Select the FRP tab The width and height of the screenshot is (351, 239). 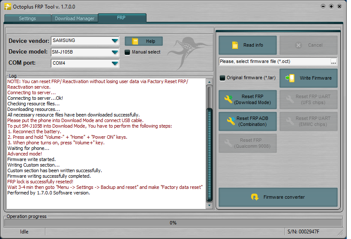(x=121, y=18)
